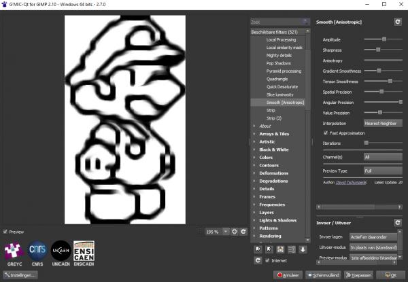This screenshot has height=282, width=408.
Task: Click the zoom preview crosshair icon
Action: click(x=234, y=232)
